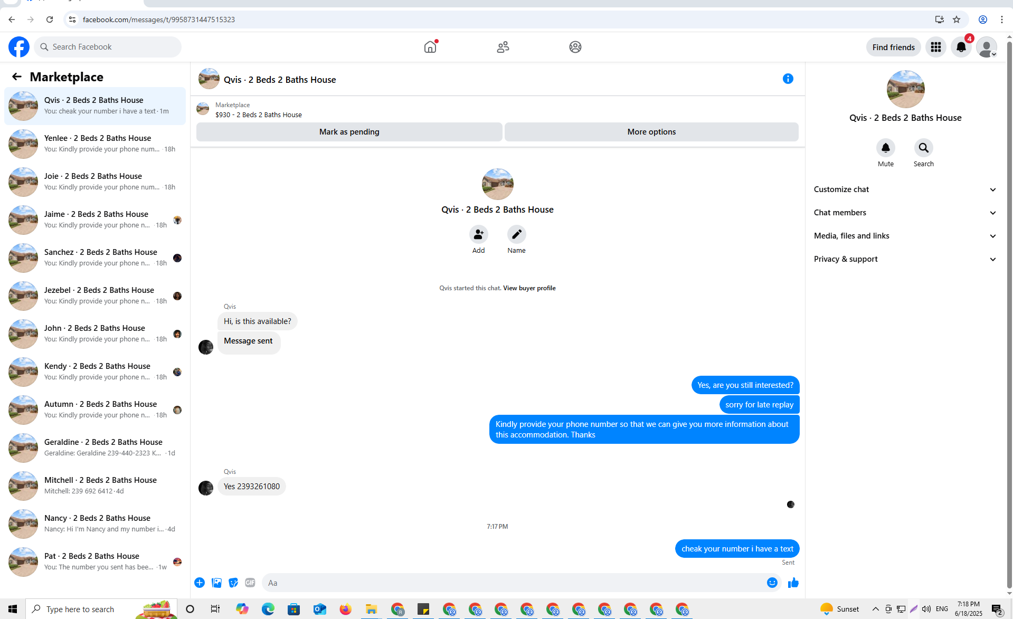The height and width of the screenshot is (619, 1013).
Task: Expand the Chat members section
Action: 905,213
